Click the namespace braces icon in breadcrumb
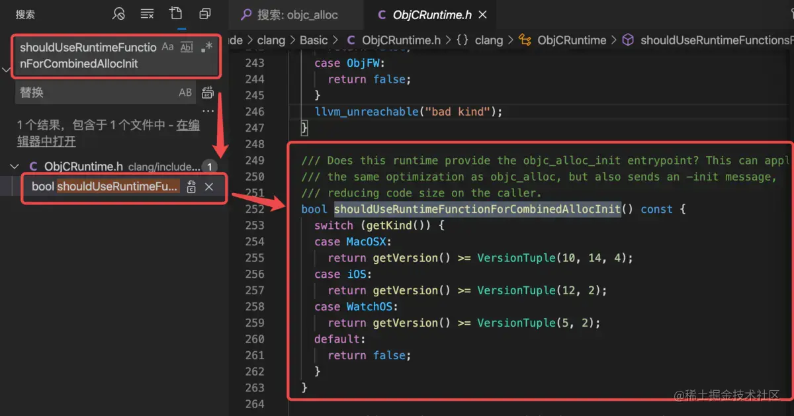Screen dimensions: 794x416 coord(462,40)
